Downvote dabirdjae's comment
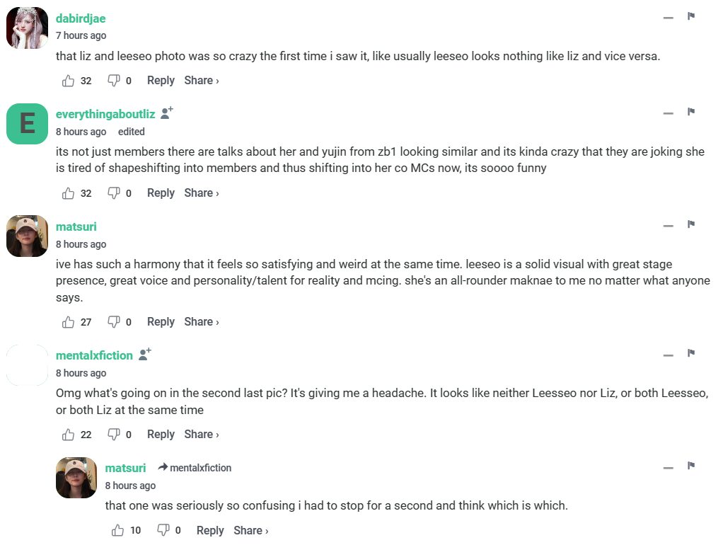Screen dimensions: 723x545 coord(113,81)
